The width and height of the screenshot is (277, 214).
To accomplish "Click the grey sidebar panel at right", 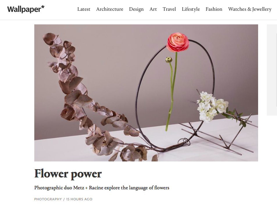I will click(272, 70).
